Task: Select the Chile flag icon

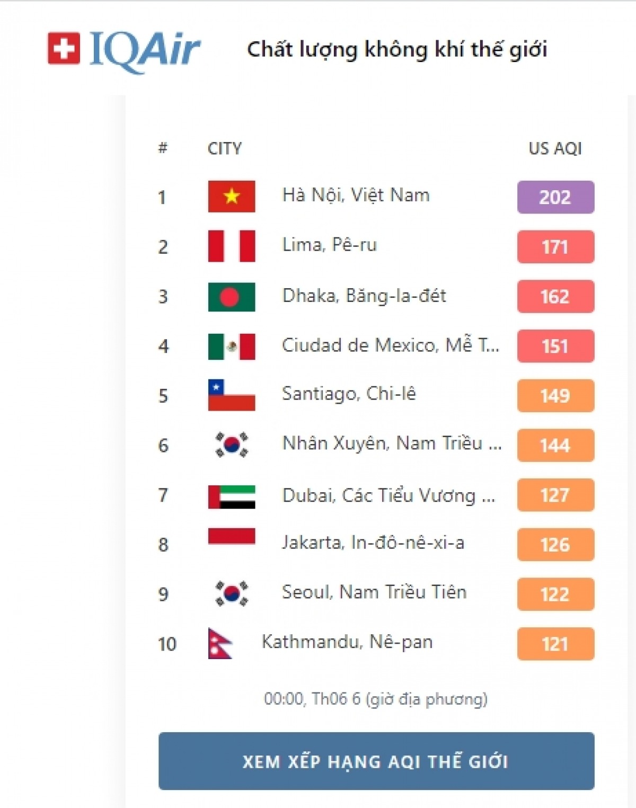Action: (232, 395)
